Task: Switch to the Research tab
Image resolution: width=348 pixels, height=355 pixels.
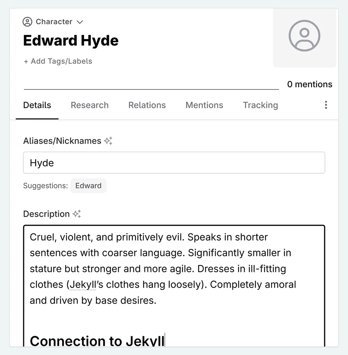Action: click(x=89, y=105)
